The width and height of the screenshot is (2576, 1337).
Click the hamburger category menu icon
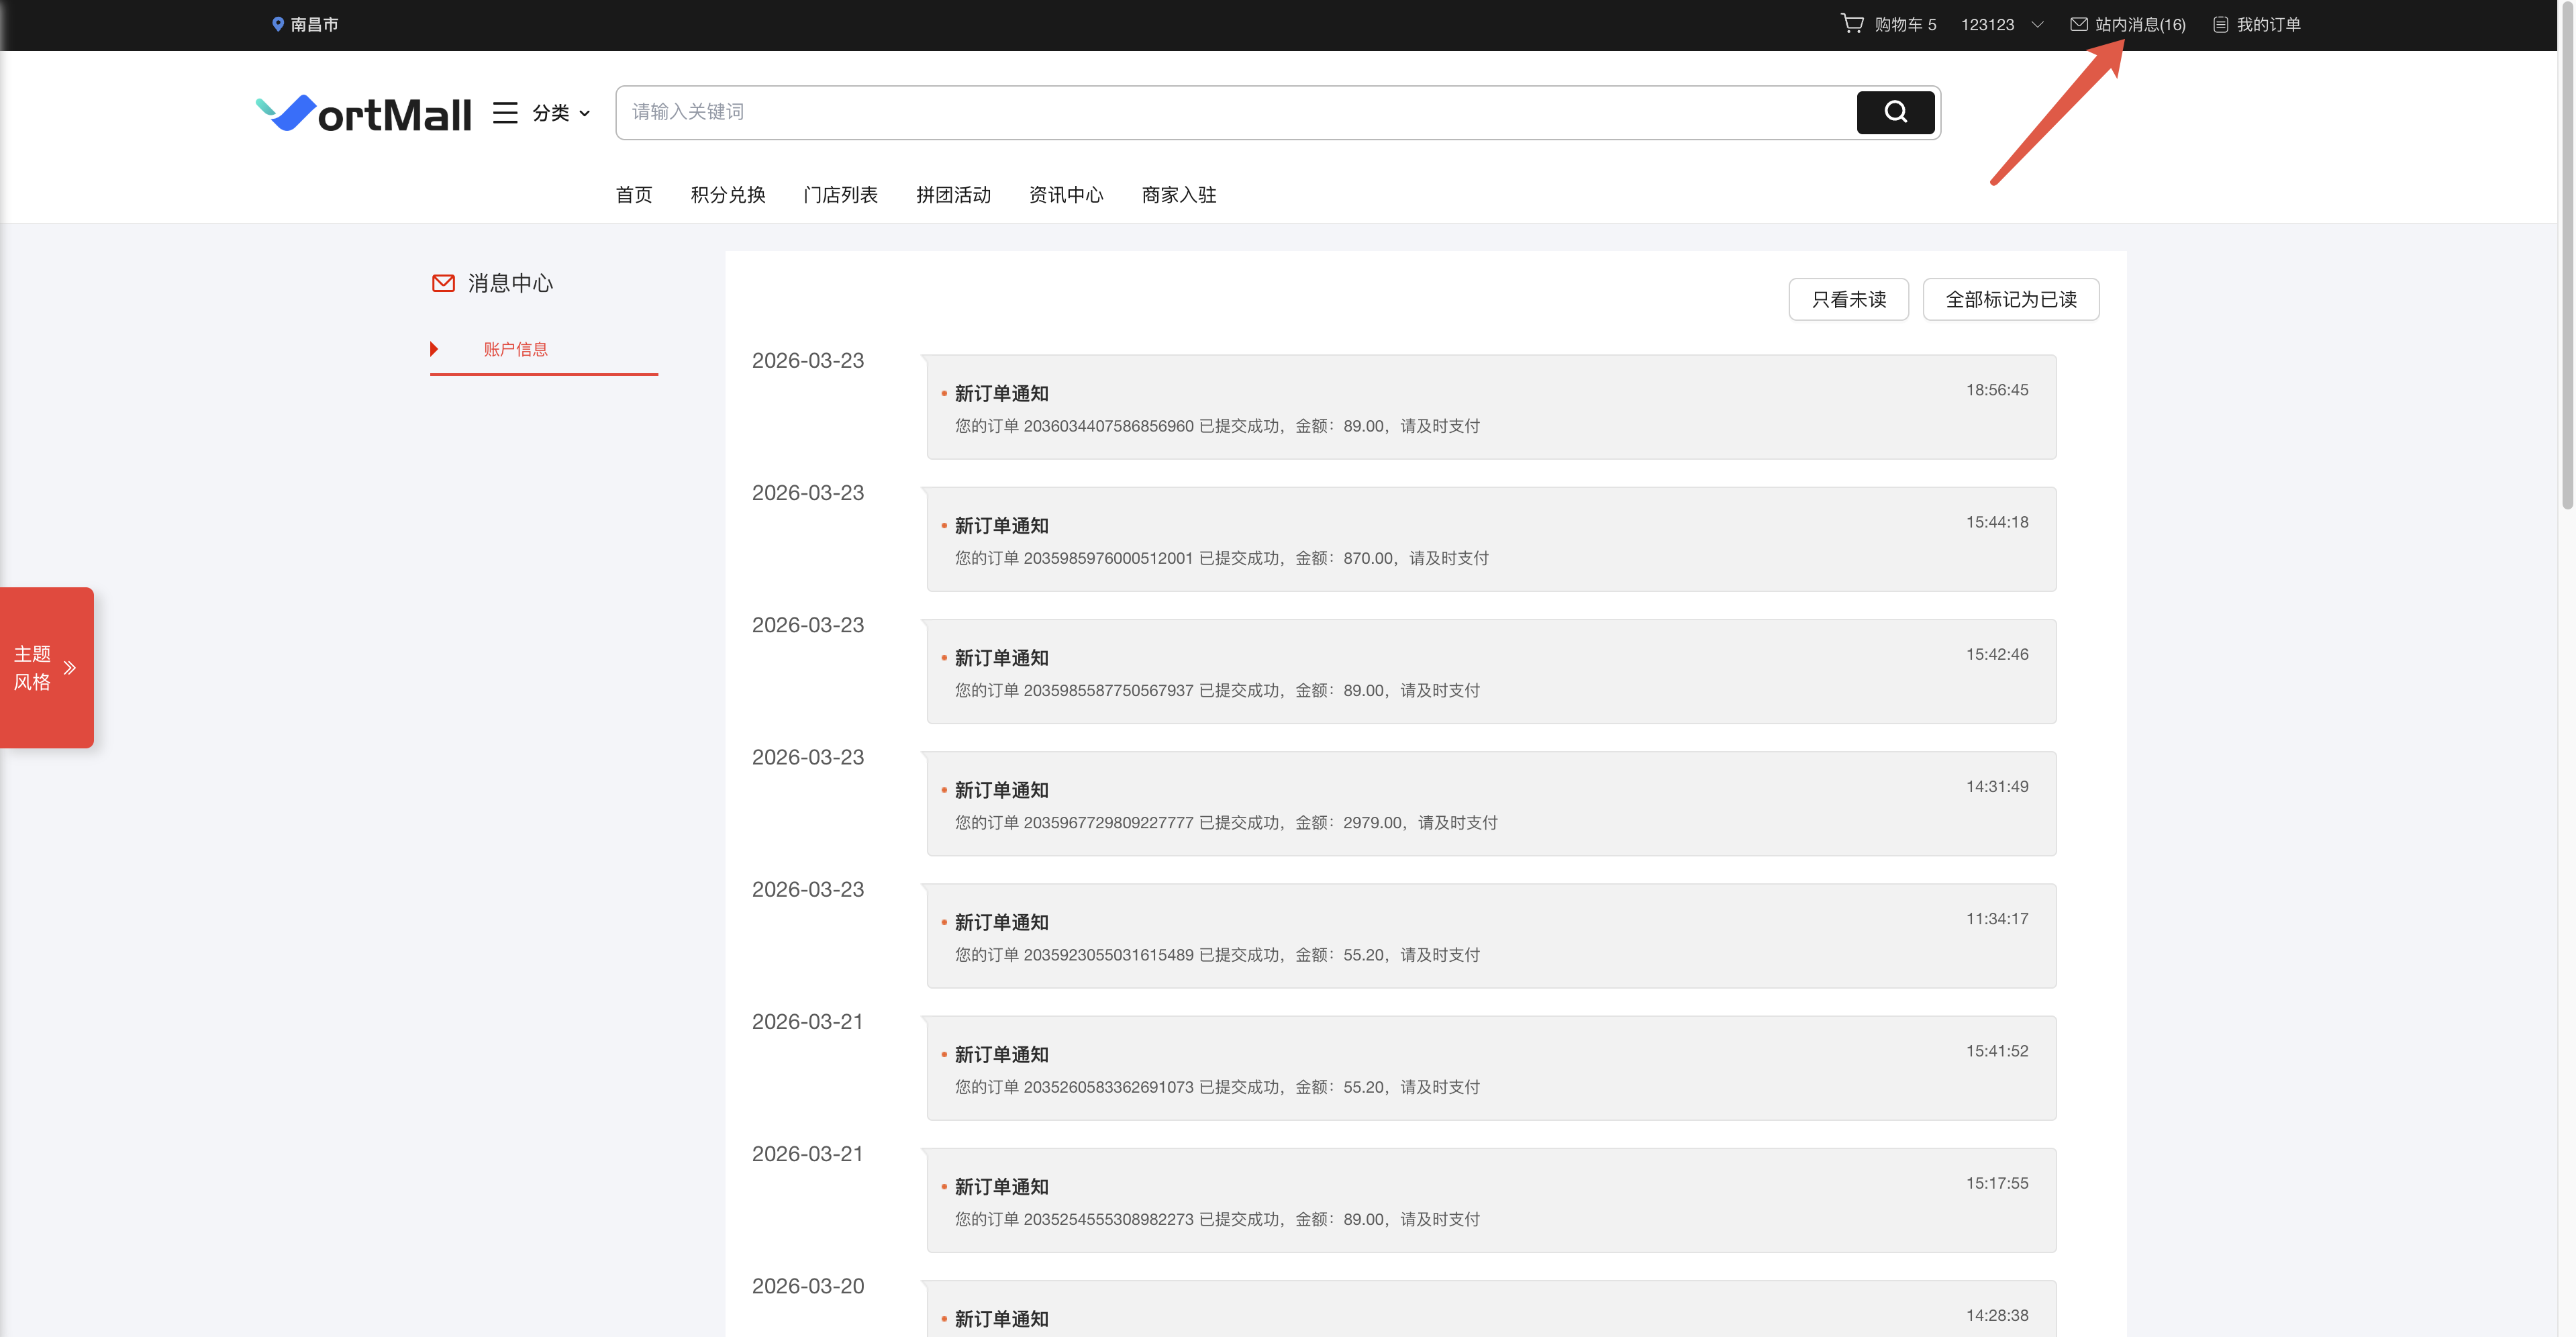coord(505,113)
